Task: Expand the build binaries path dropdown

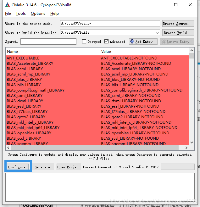Action: coord(157,33)
